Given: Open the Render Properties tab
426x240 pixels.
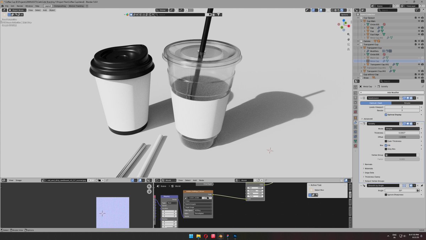Looking at the screenshot, I should 355,92.
